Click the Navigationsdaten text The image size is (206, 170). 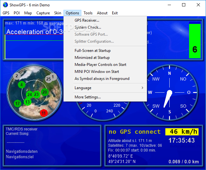pyautogui.click(x=22, y=151)
